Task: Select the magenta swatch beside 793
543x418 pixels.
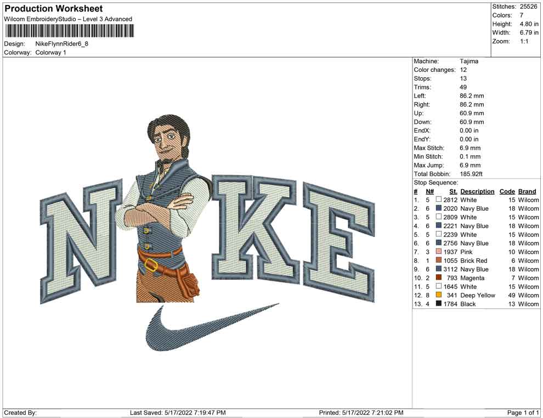Action: pos(439,278)
